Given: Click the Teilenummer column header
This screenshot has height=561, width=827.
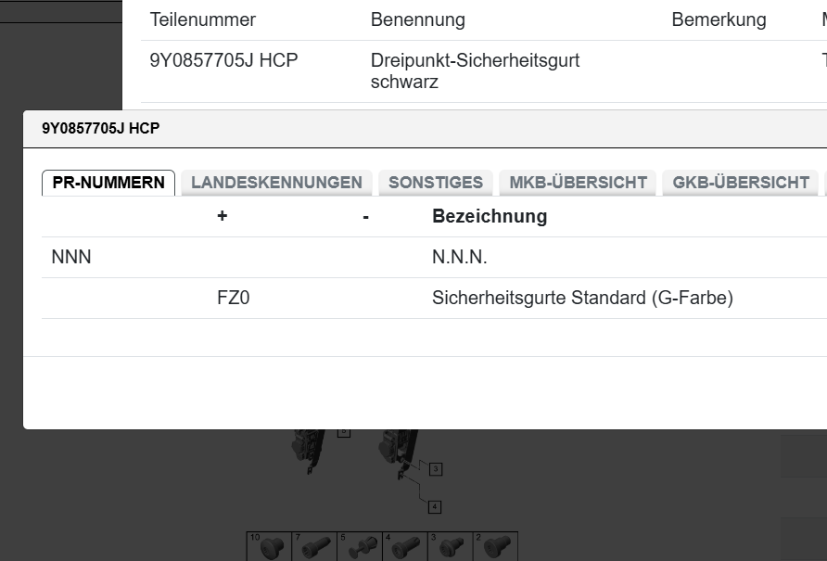Looking at the screenshot, I should (x=203, y=19).
